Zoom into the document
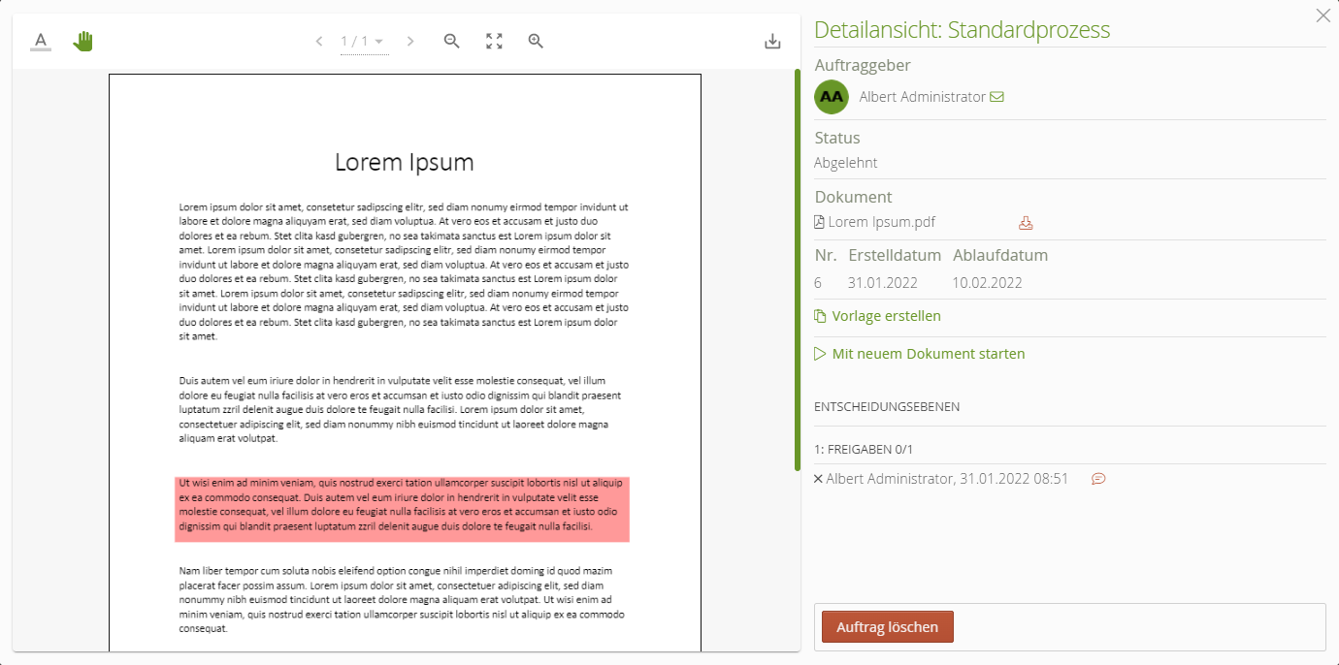The height and width of the screenshot is (665, 1339). (x=535, y=41)
